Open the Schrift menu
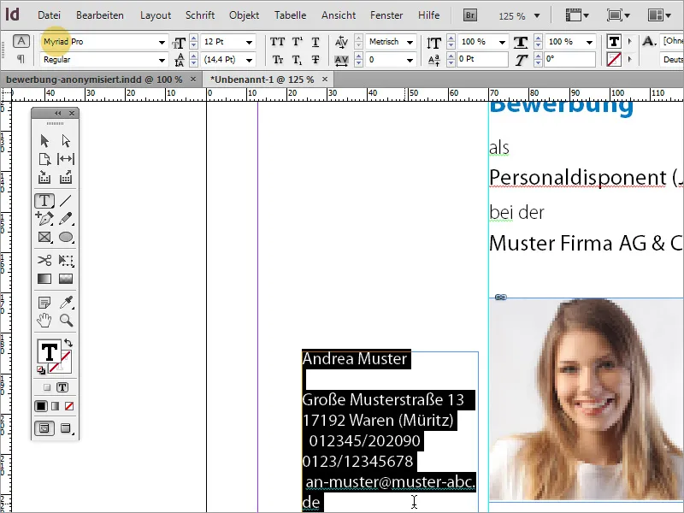The image size is (684, 513). 200,15
